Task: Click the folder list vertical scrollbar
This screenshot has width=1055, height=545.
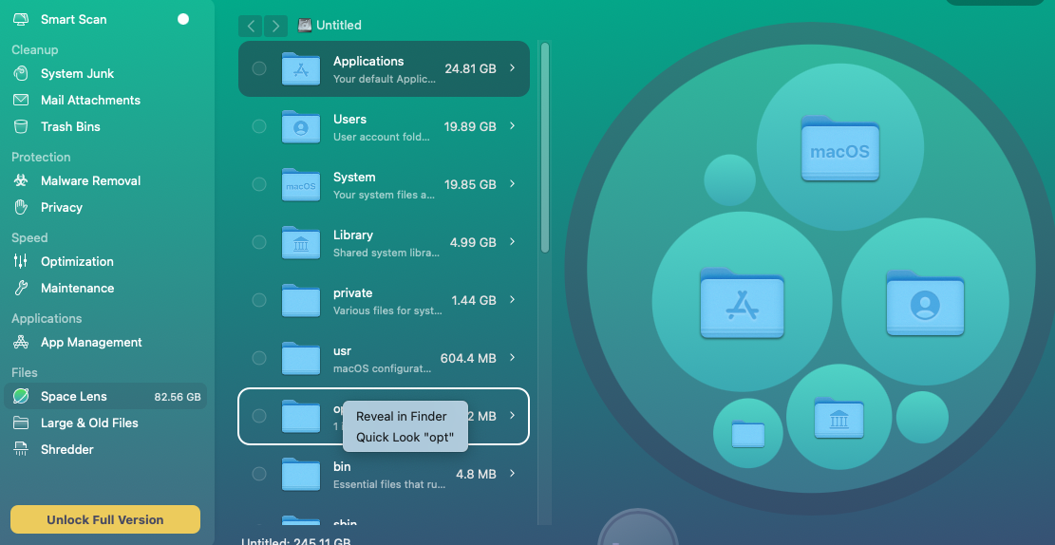Action: (545, 147)
